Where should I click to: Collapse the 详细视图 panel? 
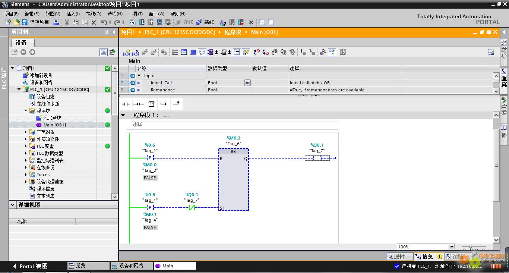point(13,205)
